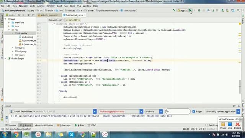This screenshot has height=138, width=245.
Task: Open the Run tool window tab
Action: (x=80, y=125)
